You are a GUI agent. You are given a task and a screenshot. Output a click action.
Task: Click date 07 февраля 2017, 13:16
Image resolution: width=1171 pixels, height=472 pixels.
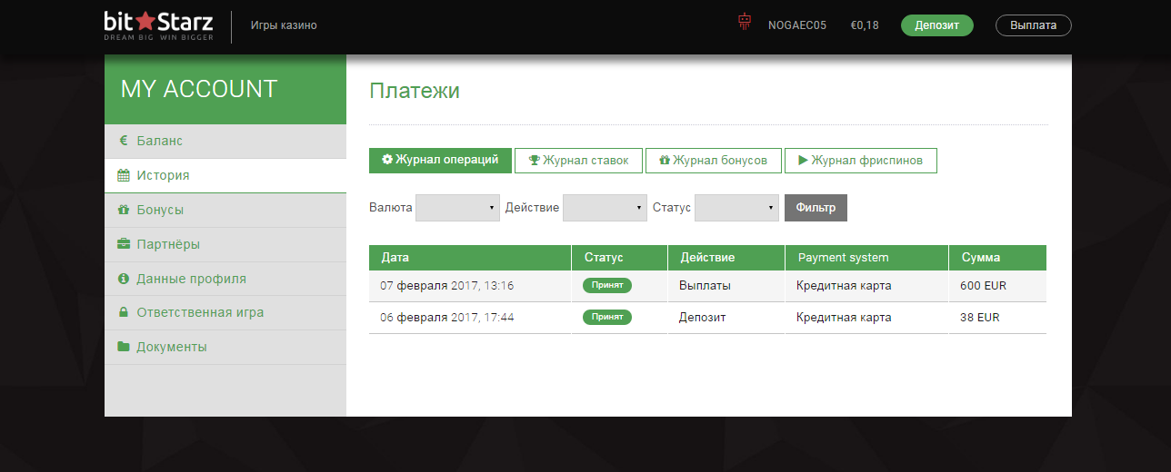click(447, 286)
